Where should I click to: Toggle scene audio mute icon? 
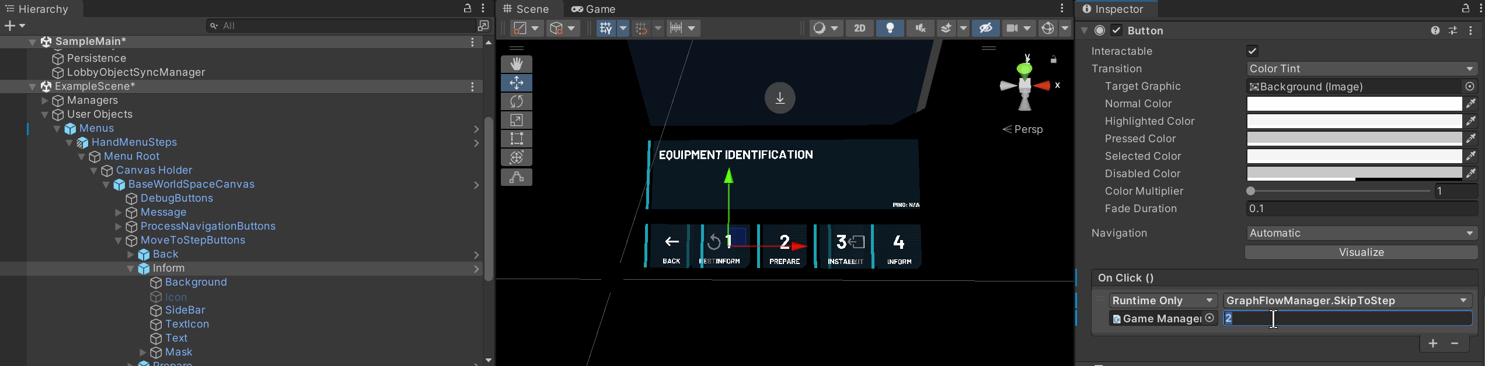(x=921, y=28)
